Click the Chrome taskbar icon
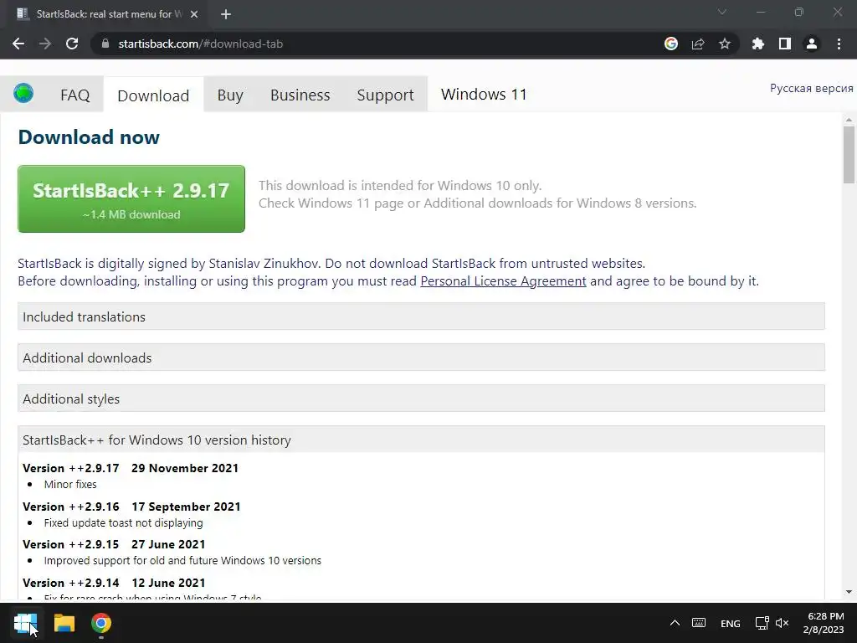857x643 pixels. [101, 623]
